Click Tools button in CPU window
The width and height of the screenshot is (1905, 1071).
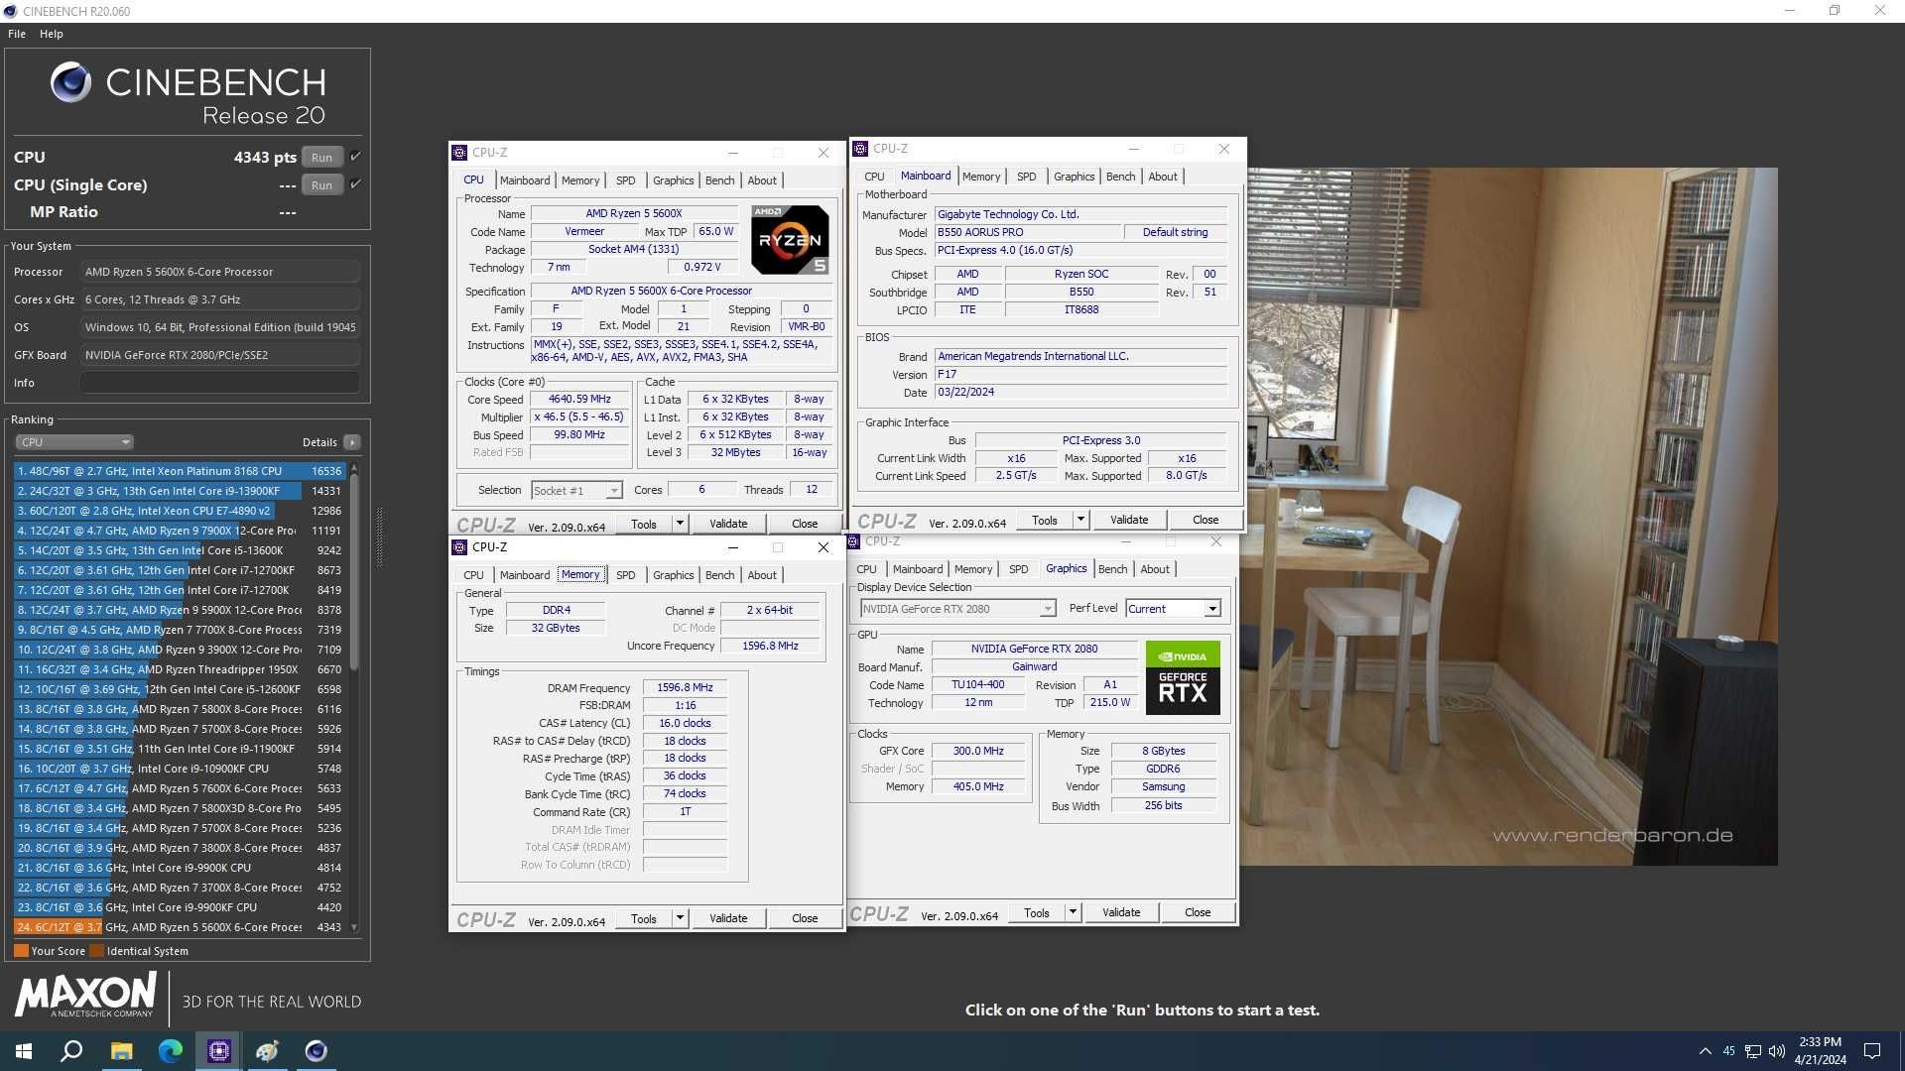click(644, 524)
